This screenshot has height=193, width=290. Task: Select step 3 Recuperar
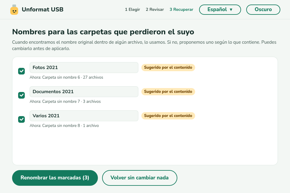(x=182, y=9)
